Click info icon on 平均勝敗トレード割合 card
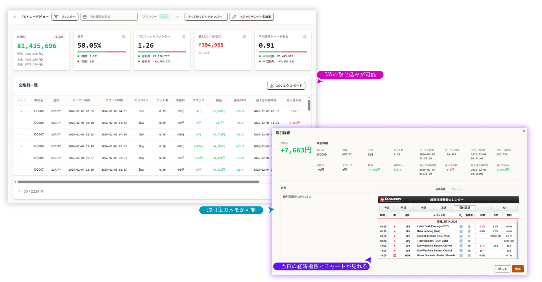This screenshot has width=542, height=282. 305,37
